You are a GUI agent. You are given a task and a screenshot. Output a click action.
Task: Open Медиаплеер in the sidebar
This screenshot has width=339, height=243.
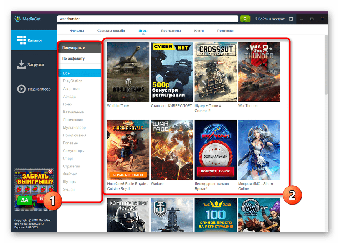(34, 89)
